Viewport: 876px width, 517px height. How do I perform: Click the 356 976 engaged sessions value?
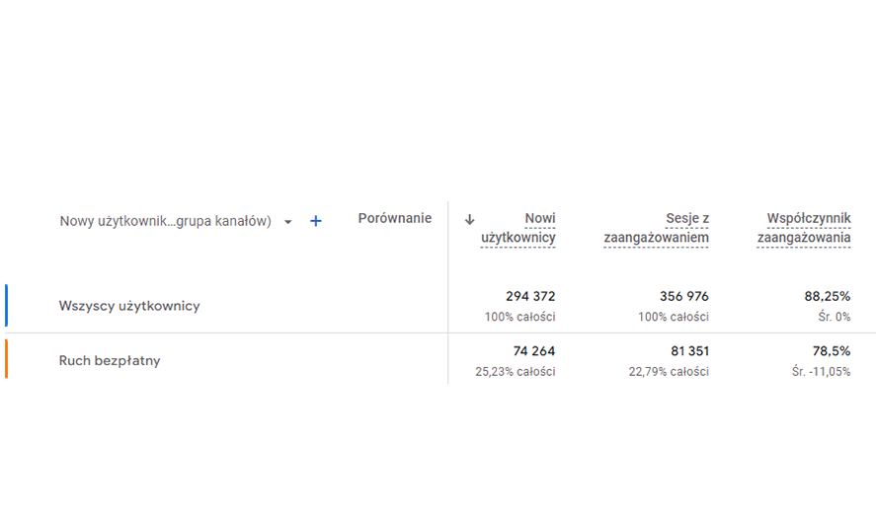point(683,297)
